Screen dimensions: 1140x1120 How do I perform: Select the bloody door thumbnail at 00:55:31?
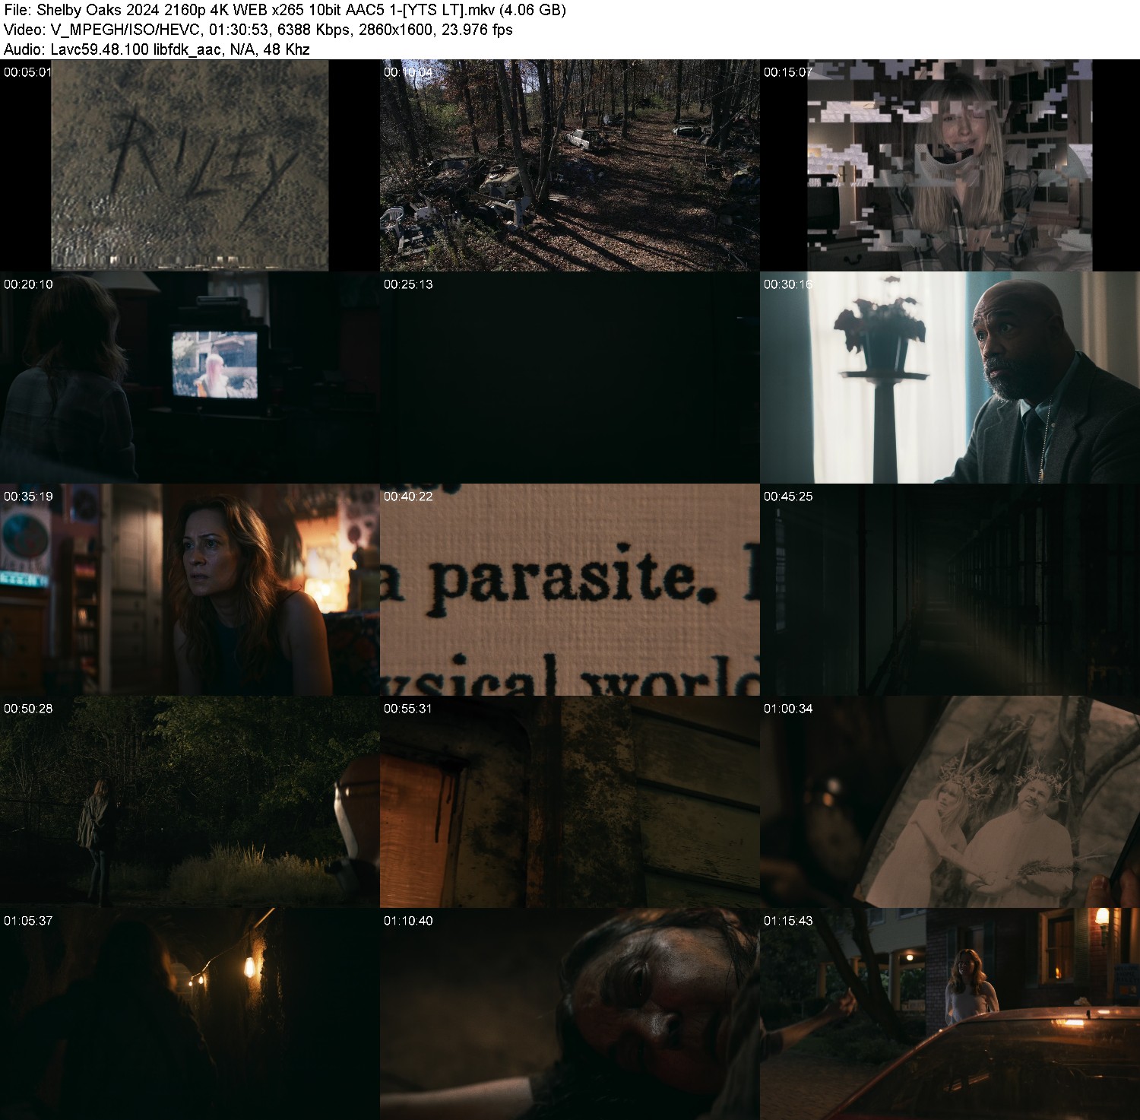[570, 801]
